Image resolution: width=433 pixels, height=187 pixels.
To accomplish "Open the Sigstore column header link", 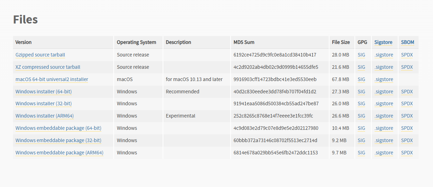I will point(383,42).
